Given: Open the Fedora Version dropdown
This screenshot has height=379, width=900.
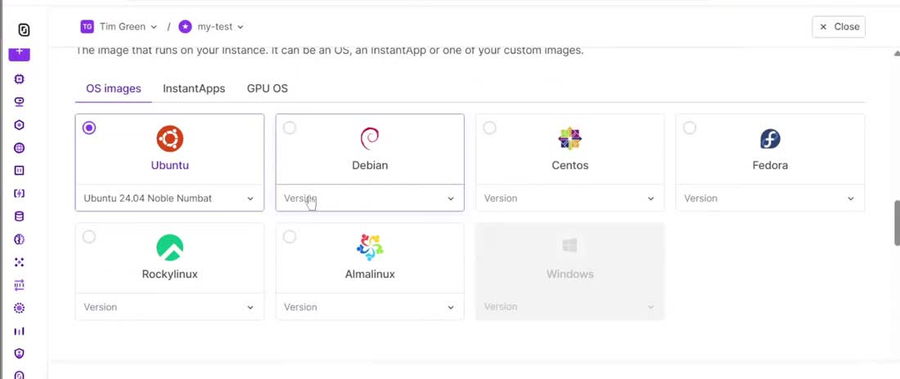Looking at the screenshot, I should (x=770, y=198).
